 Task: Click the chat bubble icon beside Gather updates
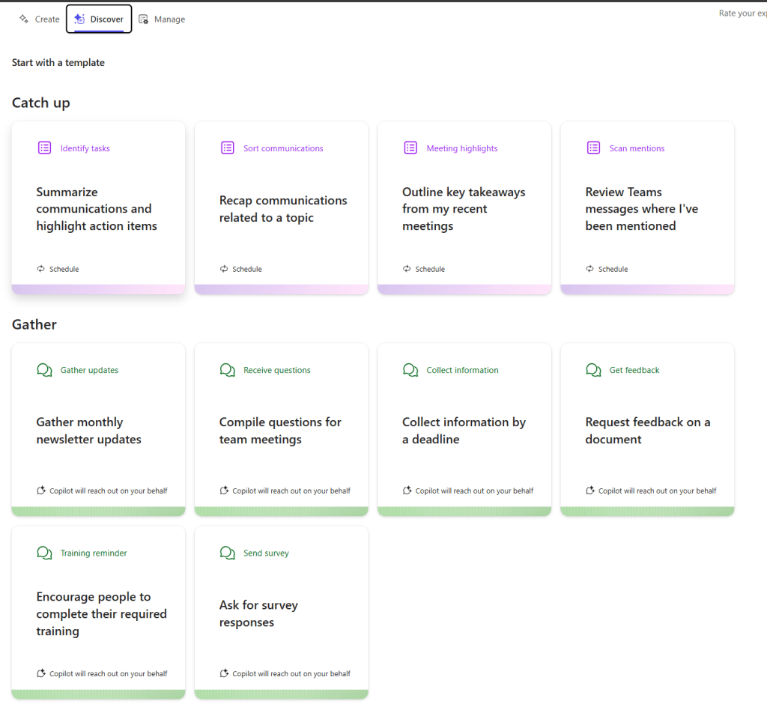[x=44, y=370]
